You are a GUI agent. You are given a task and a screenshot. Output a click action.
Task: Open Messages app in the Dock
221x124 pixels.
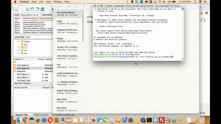(x=100, y=120)
